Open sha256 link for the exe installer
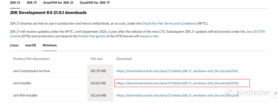 [x=232, y=83]
